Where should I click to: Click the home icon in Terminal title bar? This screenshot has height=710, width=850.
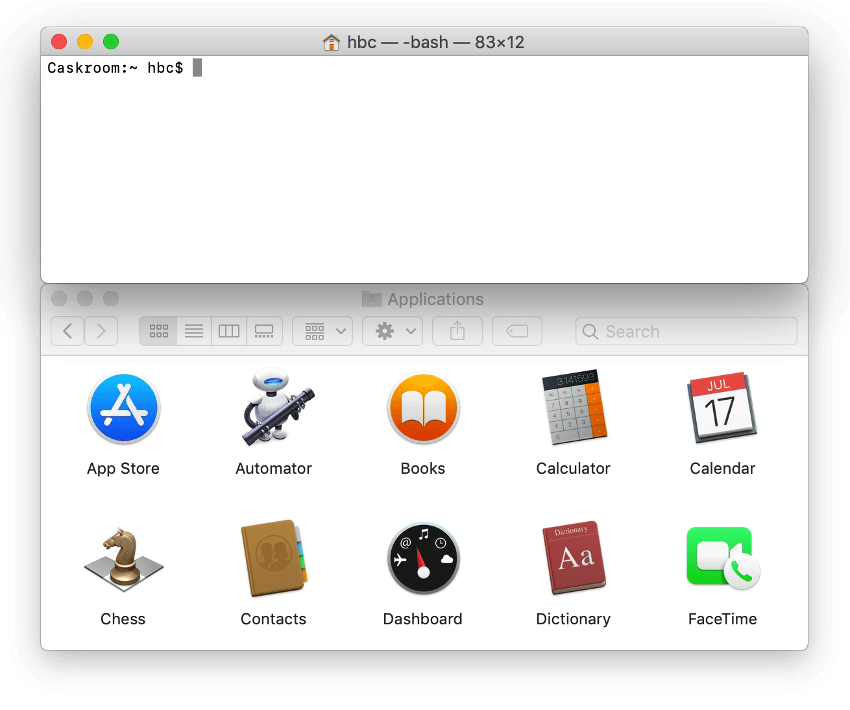(x=332, y=42)
